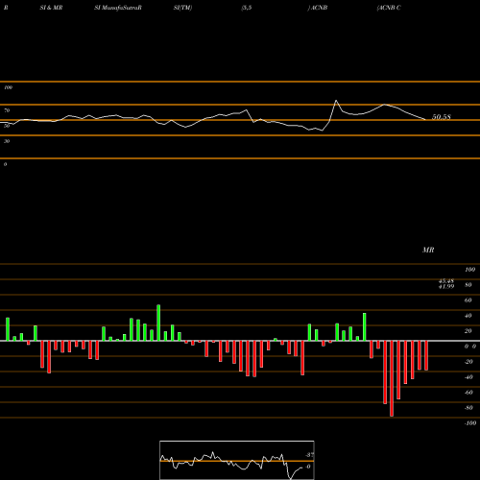
Task: Click the '(ACNB C' header text
Action: 389,8
